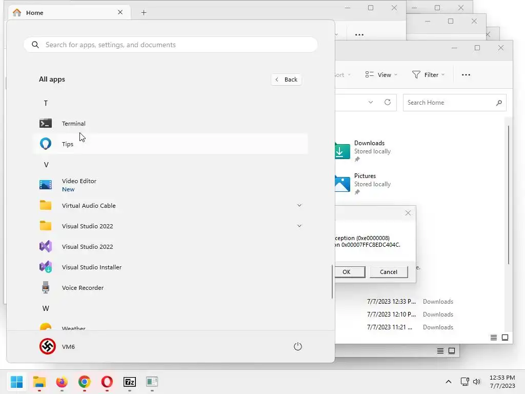Open the View dropdown in File Explorer
Image resolution: width=525 pixels, height=394 pixels.
tap(381, 75)
